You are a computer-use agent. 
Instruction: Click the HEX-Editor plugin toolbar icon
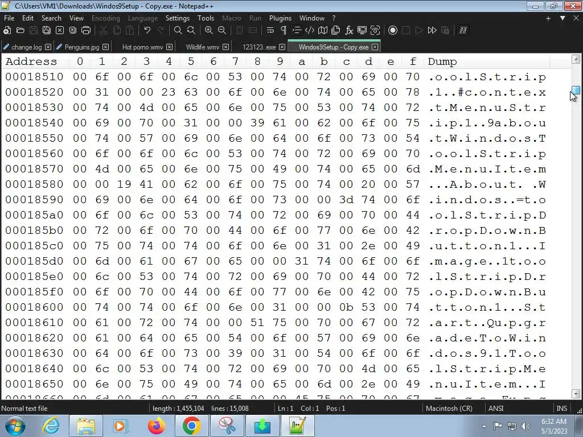click(x=463, y=31)
